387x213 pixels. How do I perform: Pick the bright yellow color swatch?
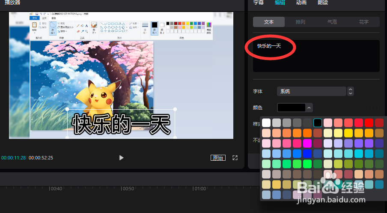click(348, 133)
